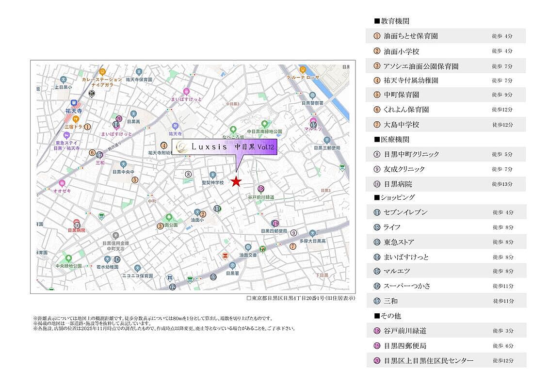Click the マルエツ pink pin on the map
The image size is (549, 388).
pyautogui.click(x=313, y=121)
